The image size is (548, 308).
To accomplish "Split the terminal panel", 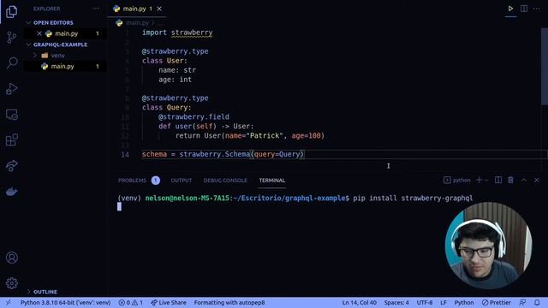I will point(498,180).
